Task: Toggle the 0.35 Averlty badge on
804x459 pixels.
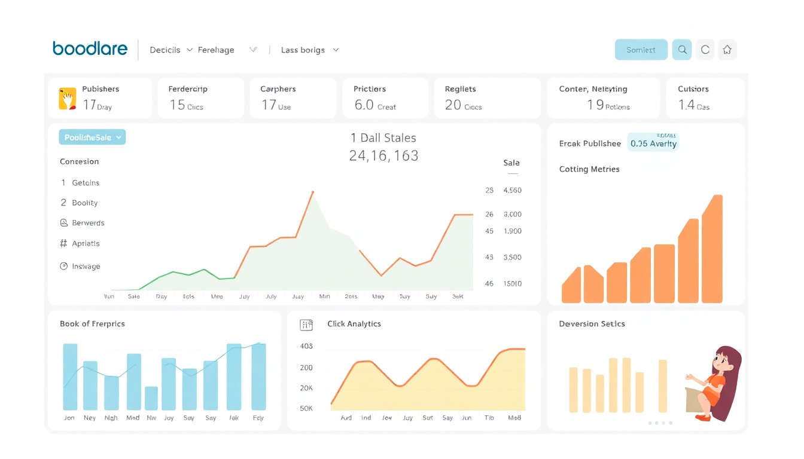Action: 653,143
